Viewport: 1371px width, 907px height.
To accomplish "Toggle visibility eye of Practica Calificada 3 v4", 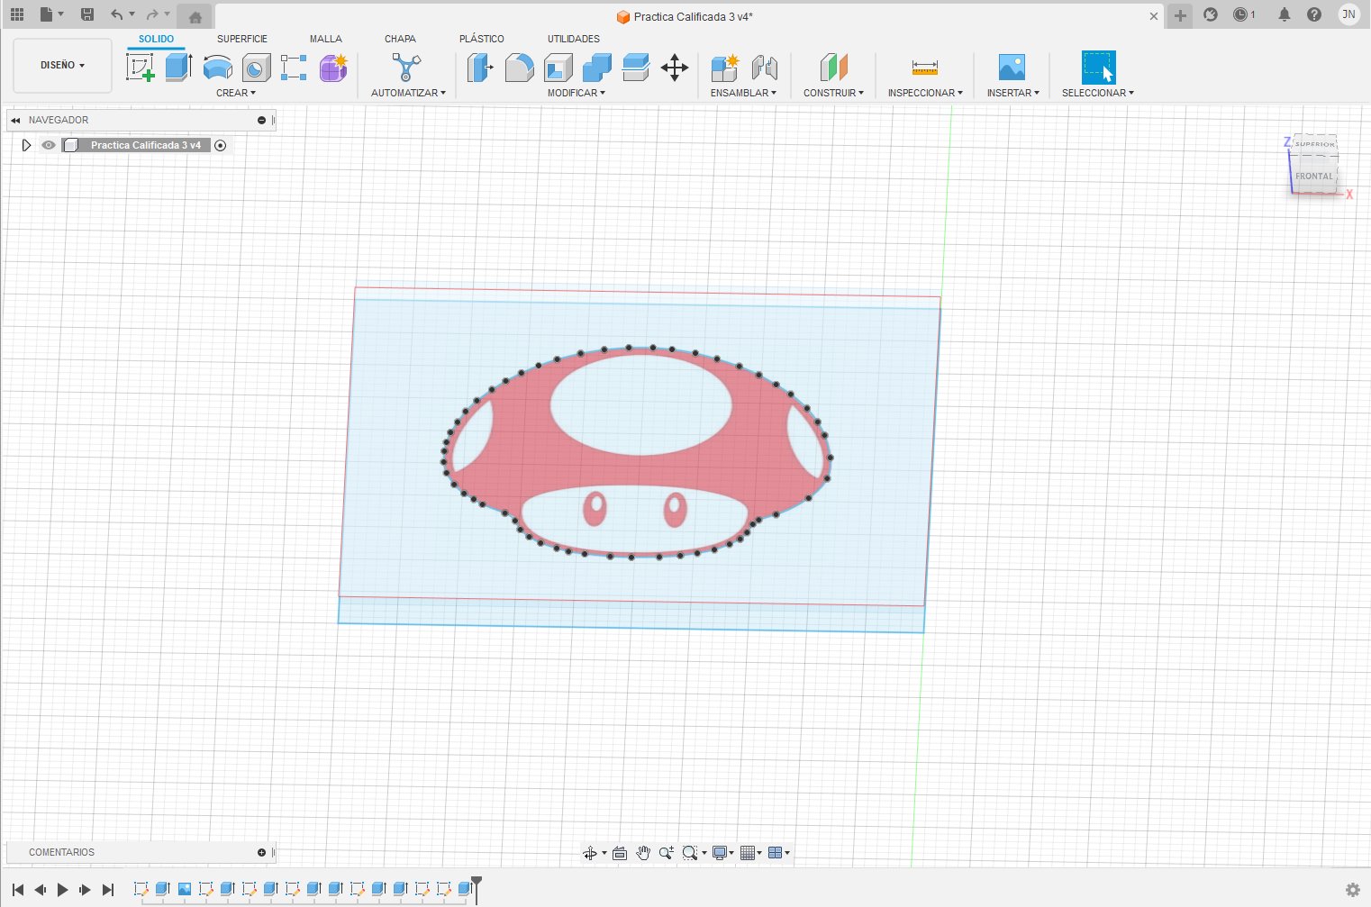I will pyautogui.click(x=49, y=145).
